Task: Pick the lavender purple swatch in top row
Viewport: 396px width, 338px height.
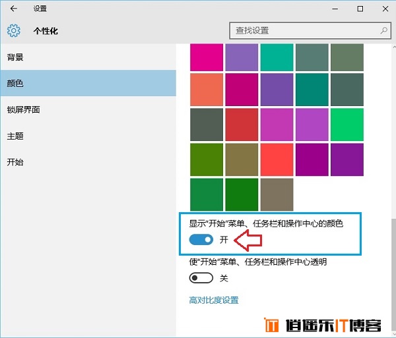Action: [242, 57]
